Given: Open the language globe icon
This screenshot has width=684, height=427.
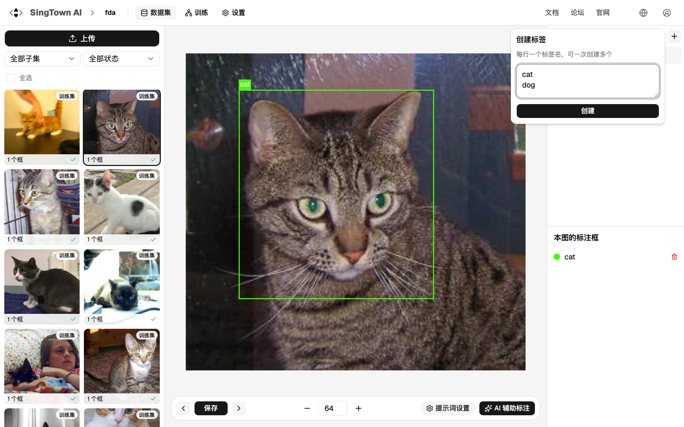Looking at the screenshot, I should click(643, 13).
